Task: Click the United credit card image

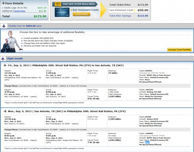Action: pyautogui.click(x=62, y=12)
